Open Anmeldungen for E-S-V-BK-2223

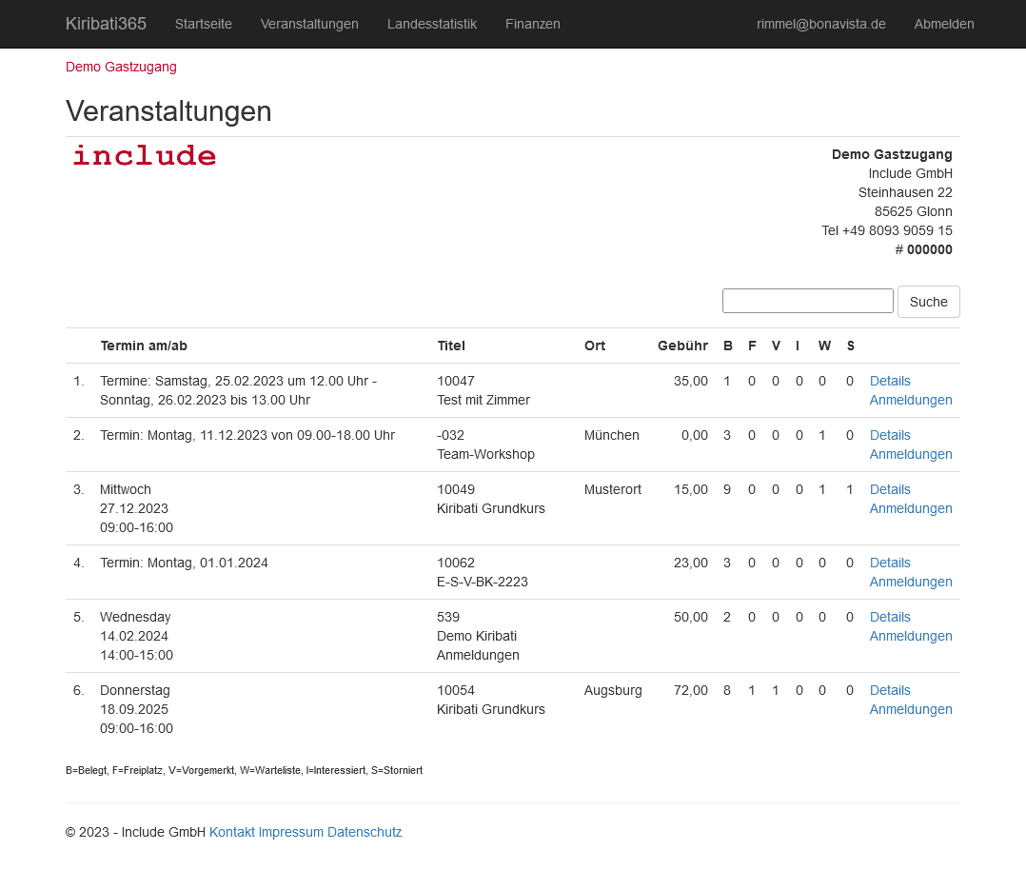[x=911, y=582]
